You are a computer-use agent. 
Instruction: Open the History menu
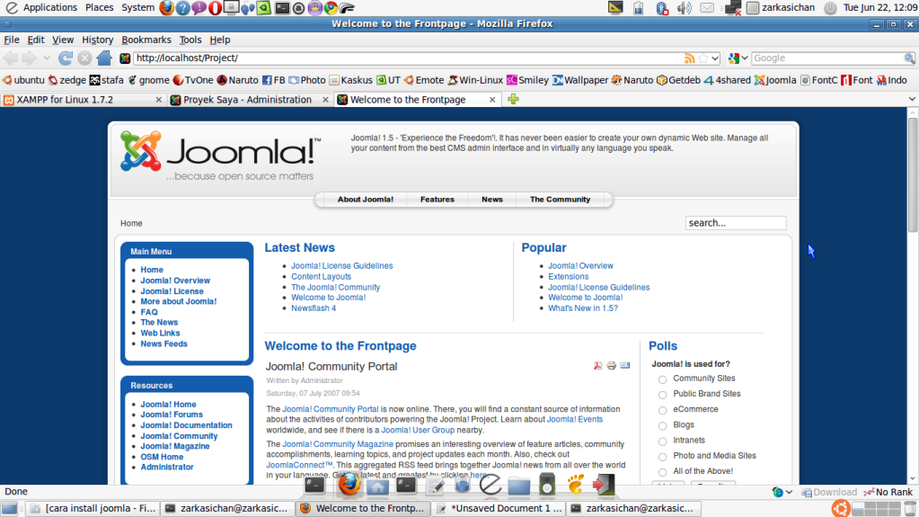(x=97, y=40)
